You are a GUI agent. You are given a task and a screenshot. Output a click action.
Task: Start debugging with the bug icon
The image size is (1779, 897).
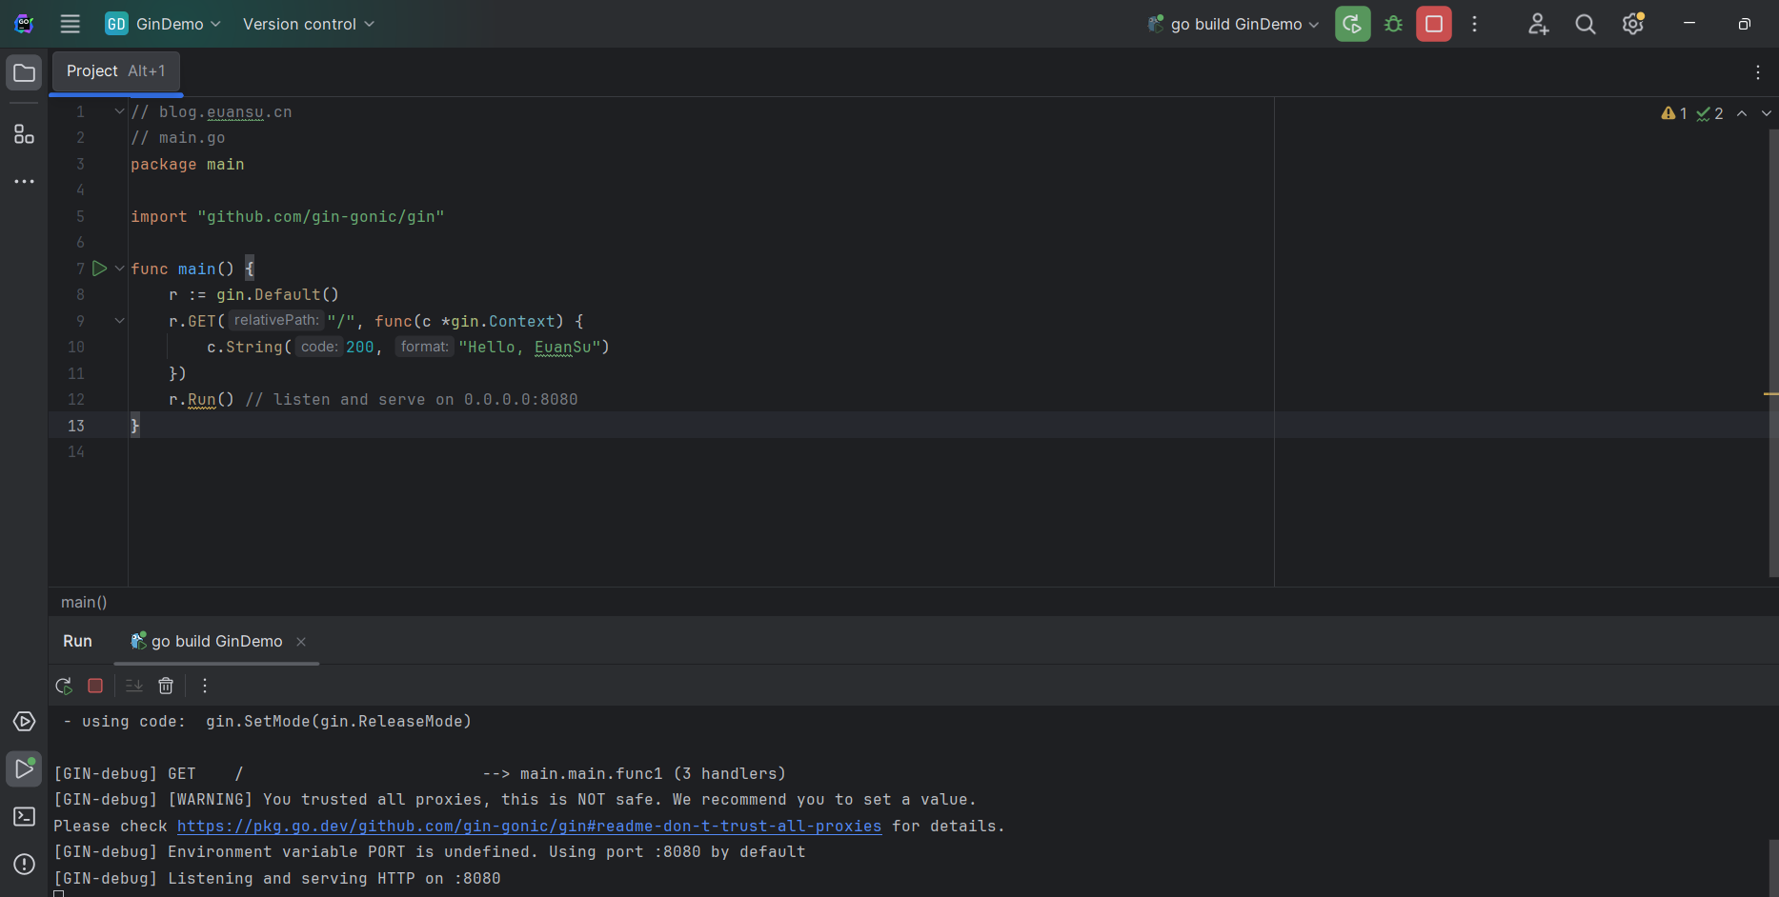tap(1393, 24)
